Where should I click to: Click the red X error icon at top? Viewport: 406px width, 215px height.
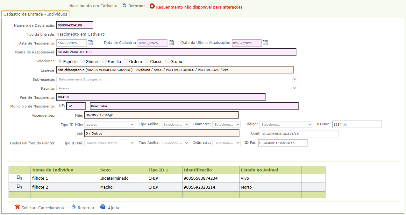click(152, 6)
